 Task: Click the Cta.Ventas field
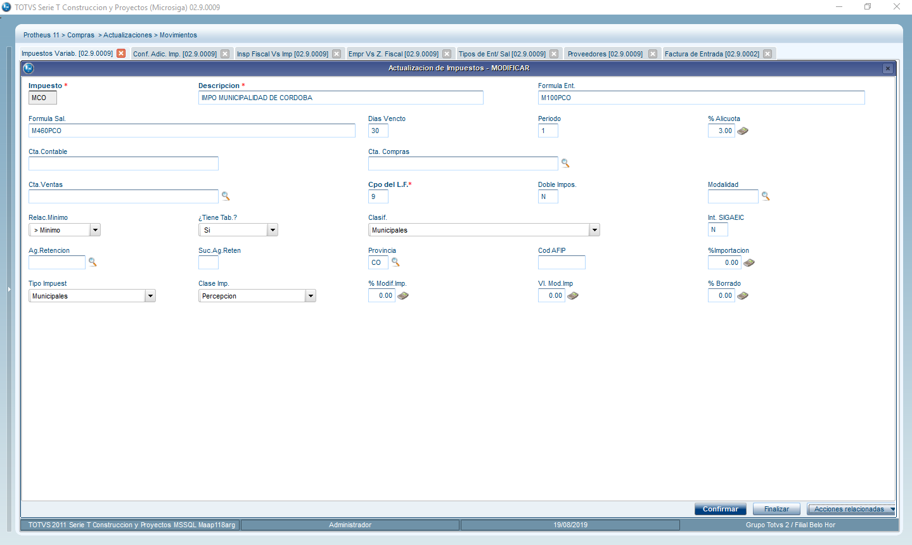124,196
